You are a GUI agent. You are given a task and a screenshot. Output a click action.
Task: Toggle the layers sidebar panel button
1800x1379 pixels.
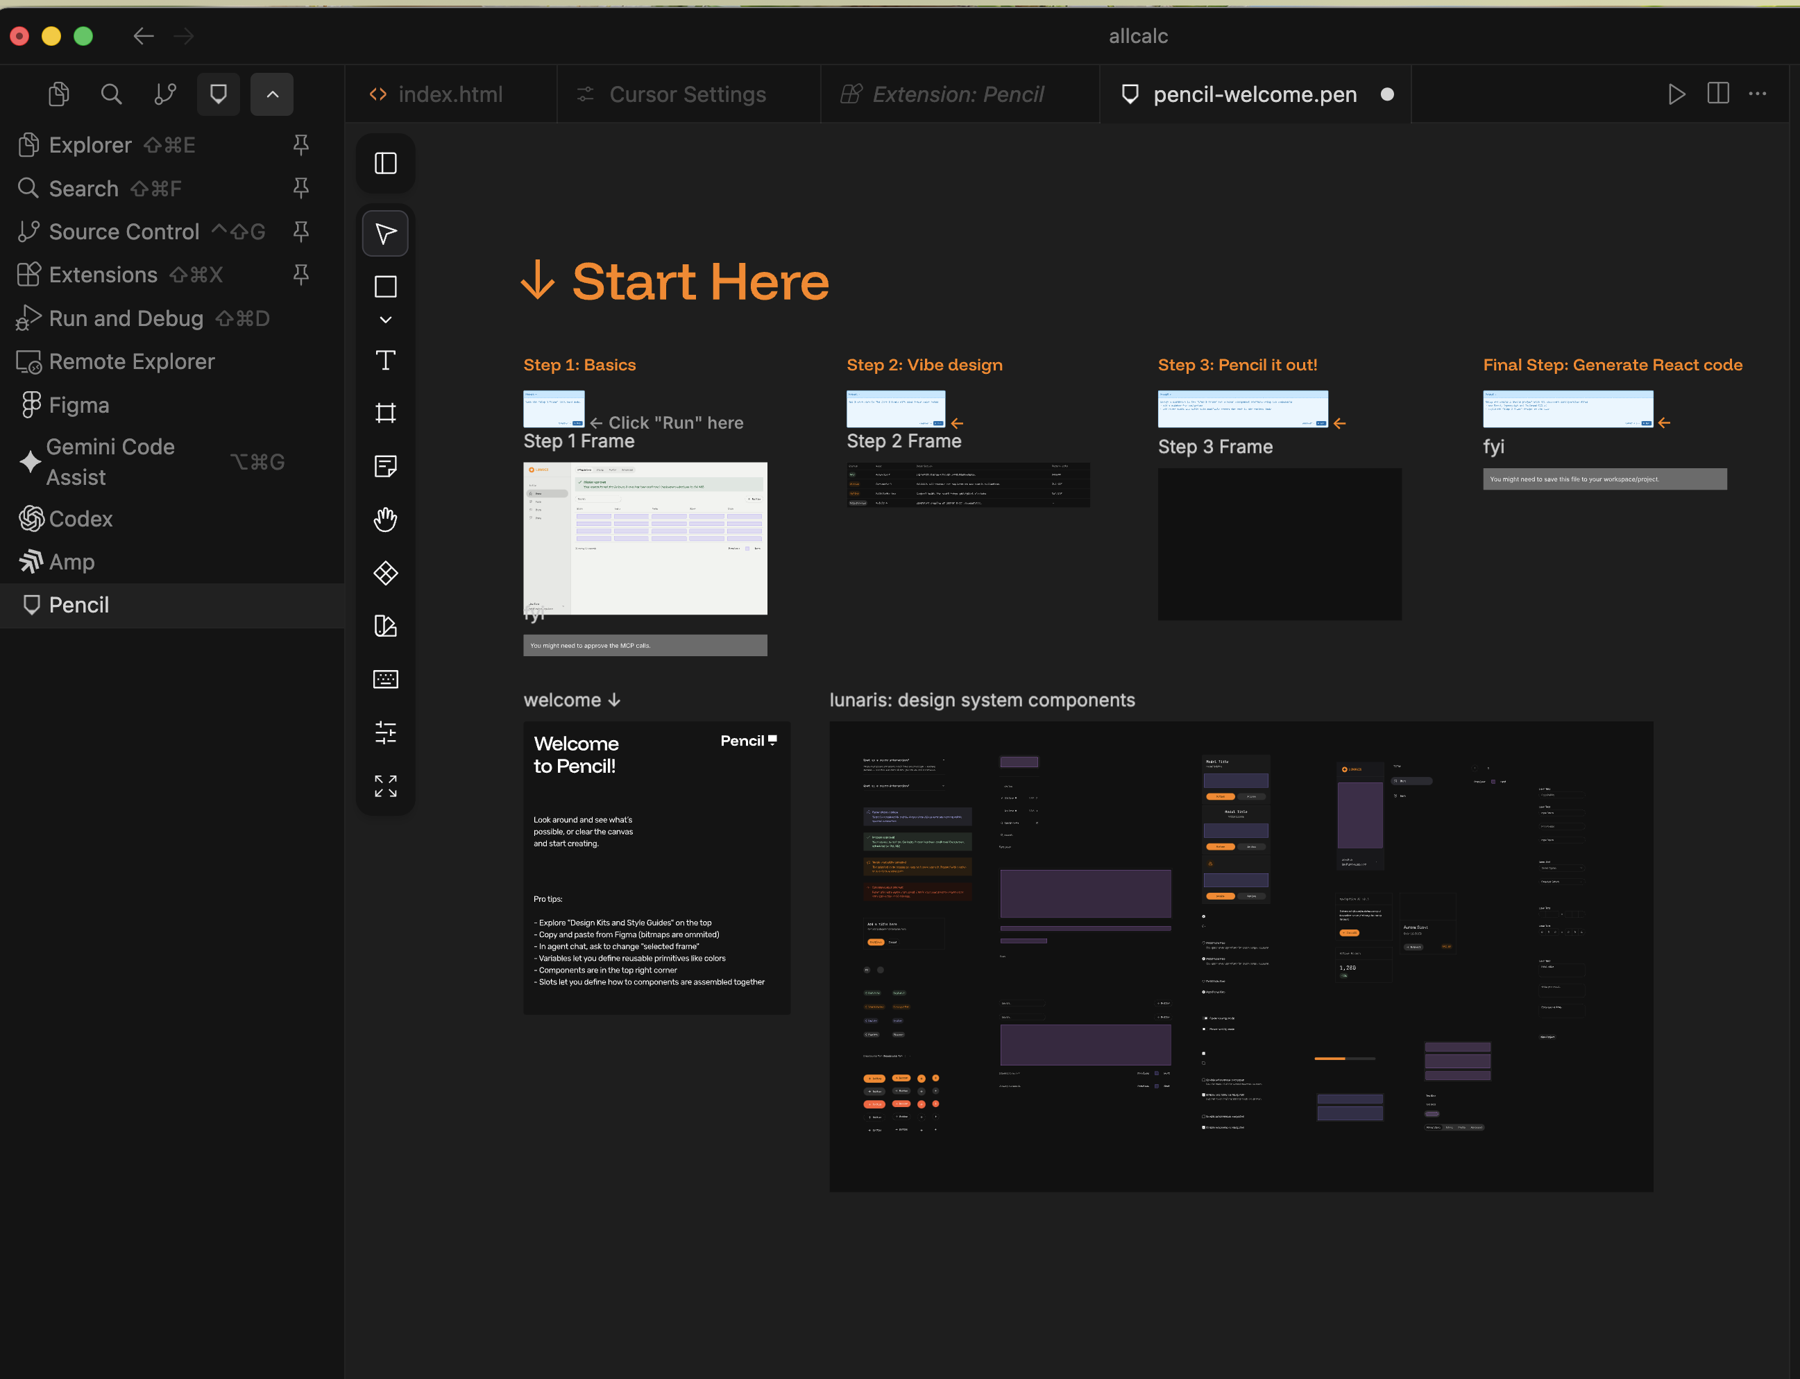(x=385, y=163)
